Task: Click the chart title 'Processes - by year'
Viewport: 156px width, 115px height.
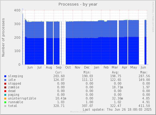Action: click(78, 4)
